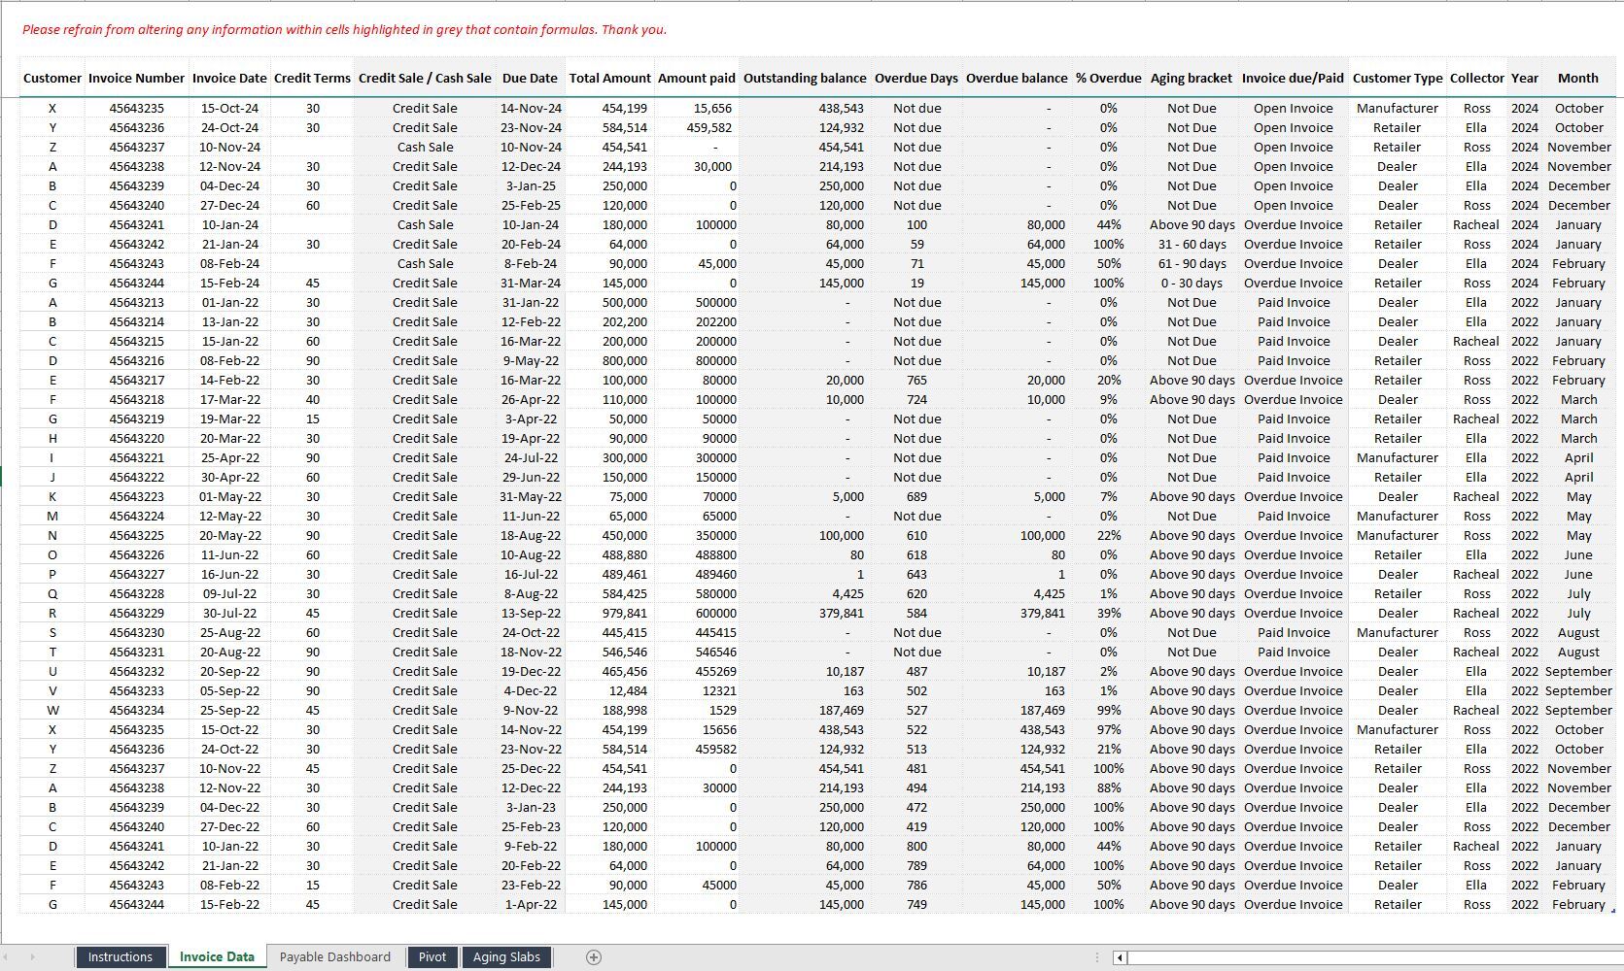Switch to the Payable Dashboard sheet
The height and width of the screenshot is (971, 1624).
335,957
